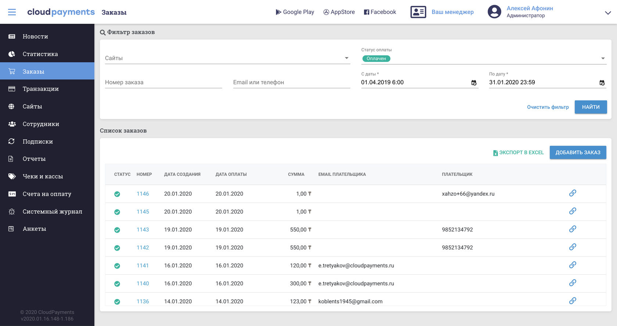Image resolution: width=617 pixels, height=326 pixels.
Task: Open Чеки и кассы sidebar item
Action: pos(43,177)
